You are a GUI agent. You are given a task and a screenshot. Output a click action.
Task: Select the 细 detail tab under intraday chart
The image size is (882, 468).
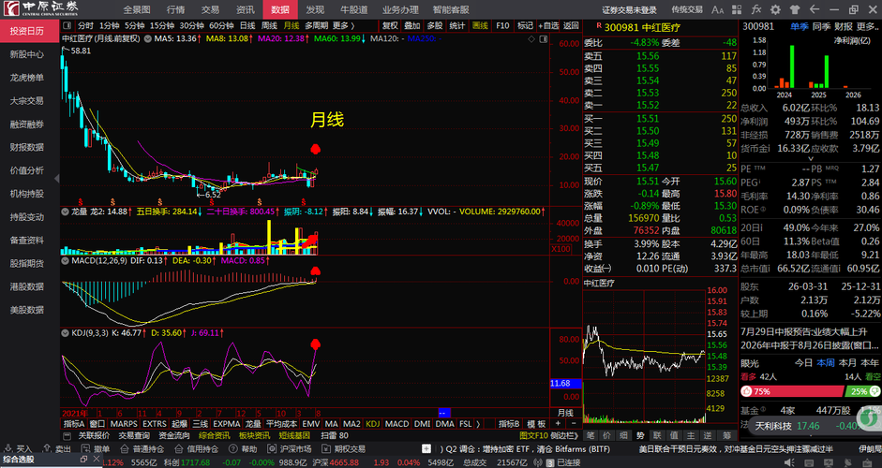pyautogui.click(x=623, y=435)
